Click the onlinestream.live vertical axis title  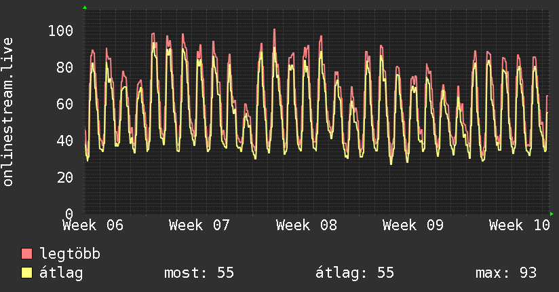coord(8,112)
